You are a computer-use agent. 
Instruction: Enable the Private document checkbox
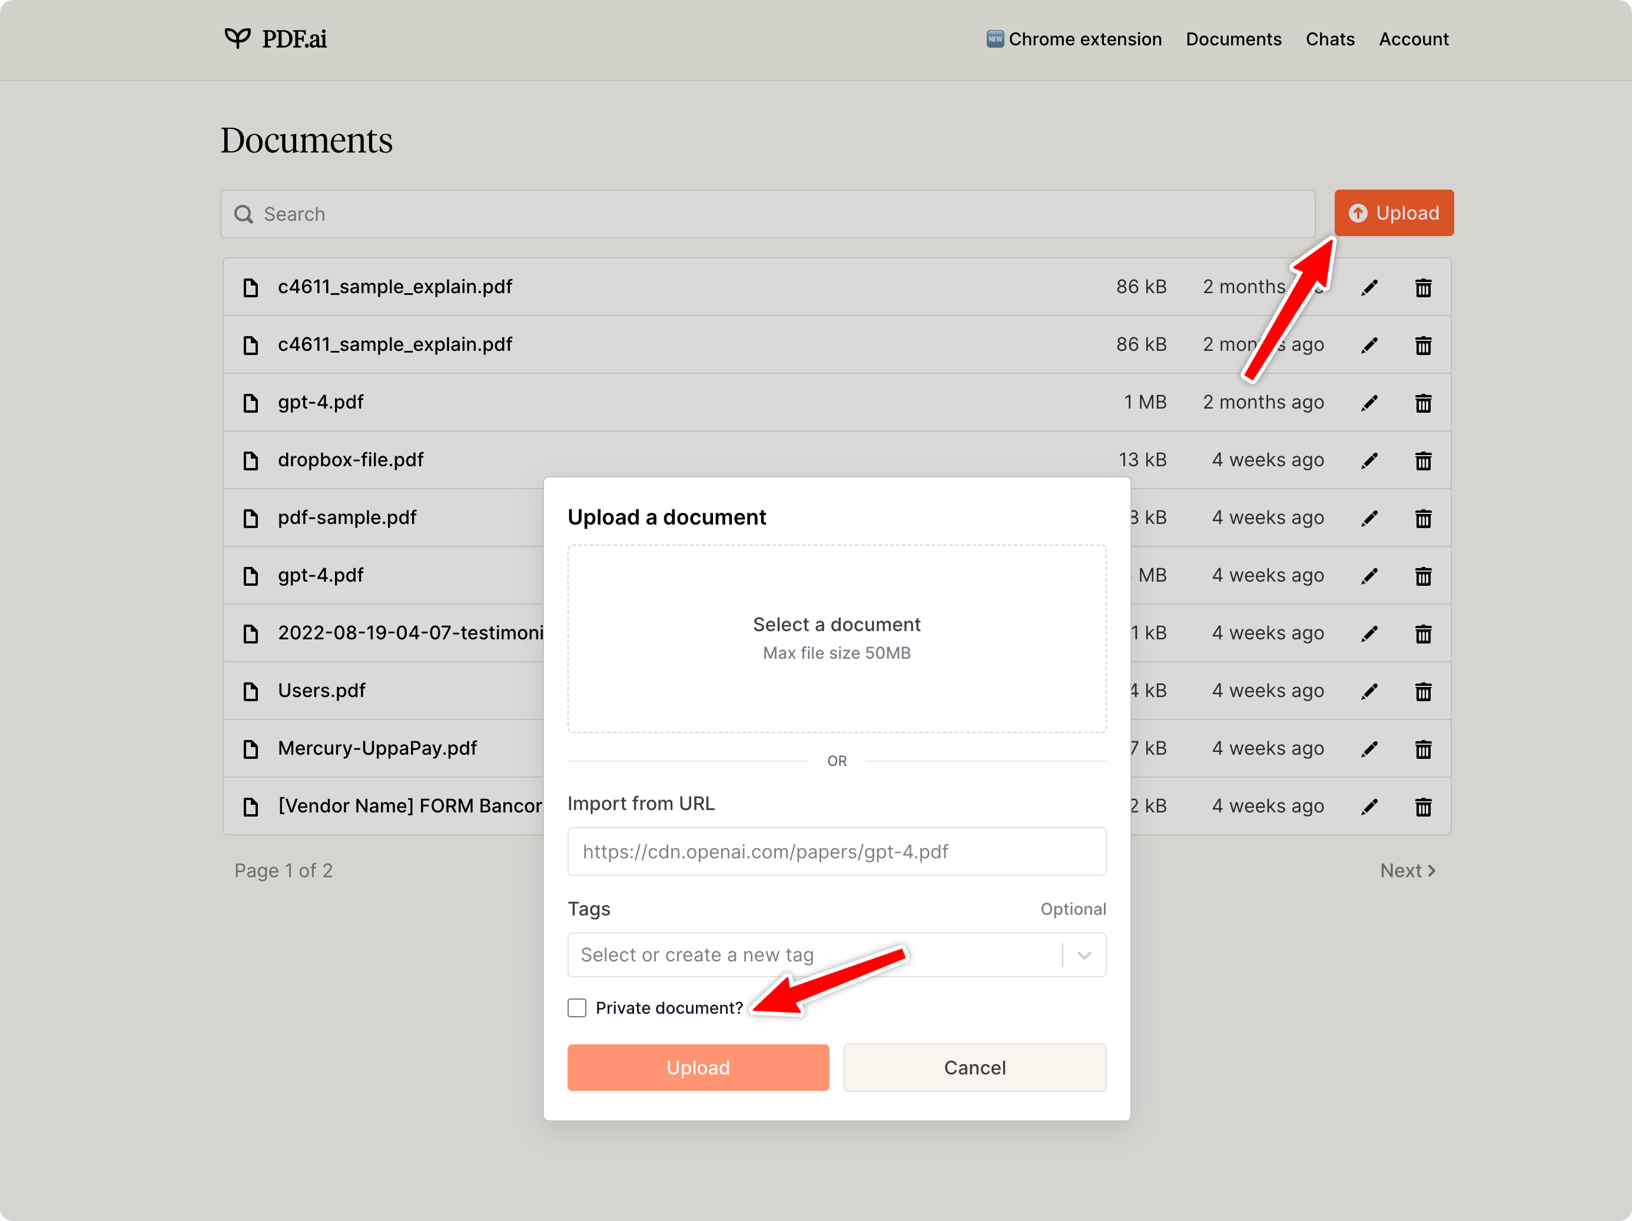click(x=577, y=1008)
